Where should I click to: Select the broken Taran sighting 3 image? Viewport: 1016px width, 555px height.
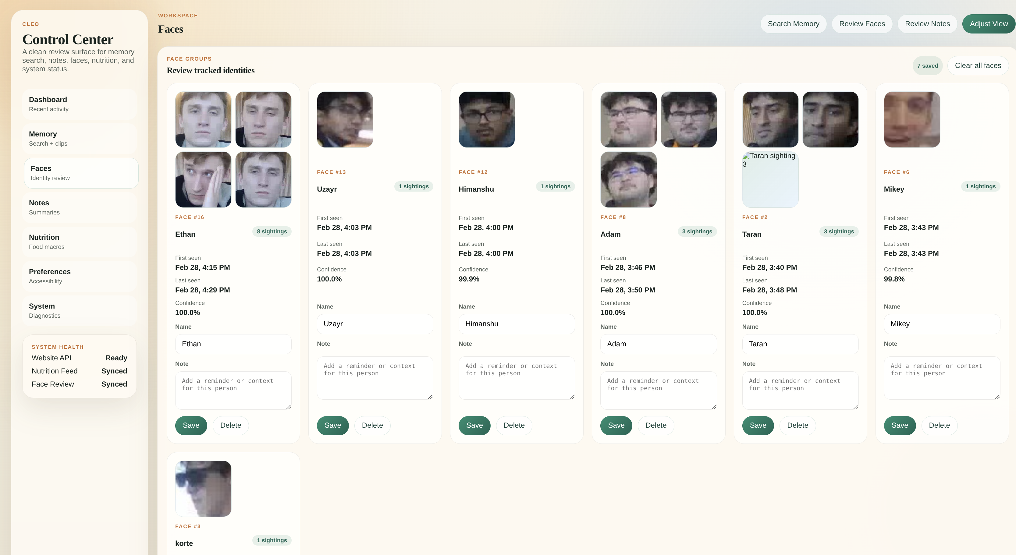pyautogui.click(x=770, y=180)
